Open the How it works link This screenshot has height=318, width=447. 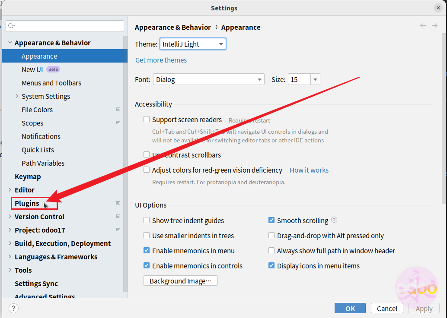pos(309,170)
